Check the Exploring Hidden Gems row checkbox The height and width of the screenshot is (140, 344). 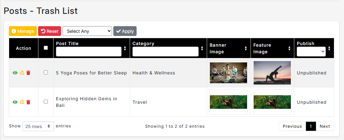coord(46,102)
